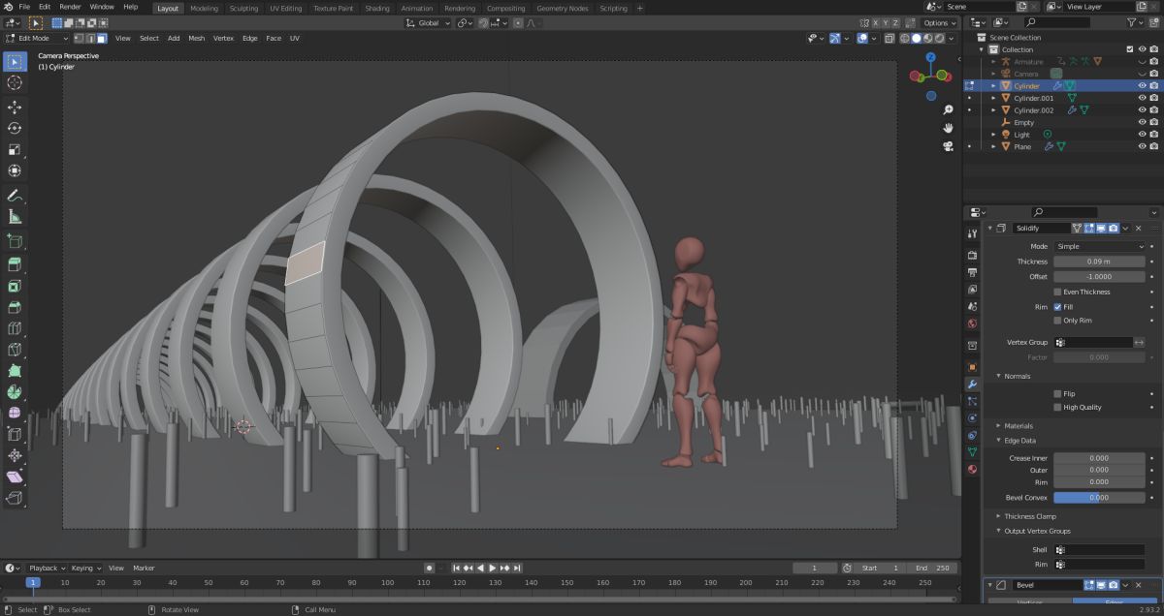
Task: Select the Move tool
Action: pos(15,107)
